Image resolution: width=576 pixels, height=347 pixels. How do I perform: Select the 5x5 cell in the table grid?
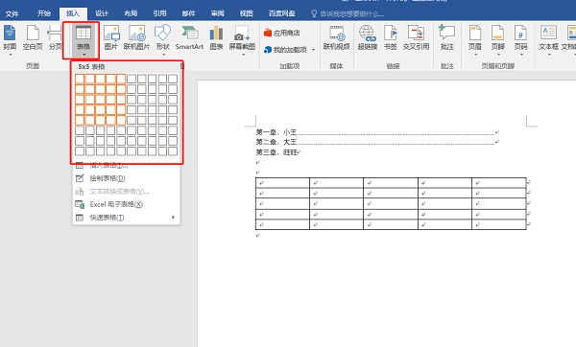(x=121, y=120)
